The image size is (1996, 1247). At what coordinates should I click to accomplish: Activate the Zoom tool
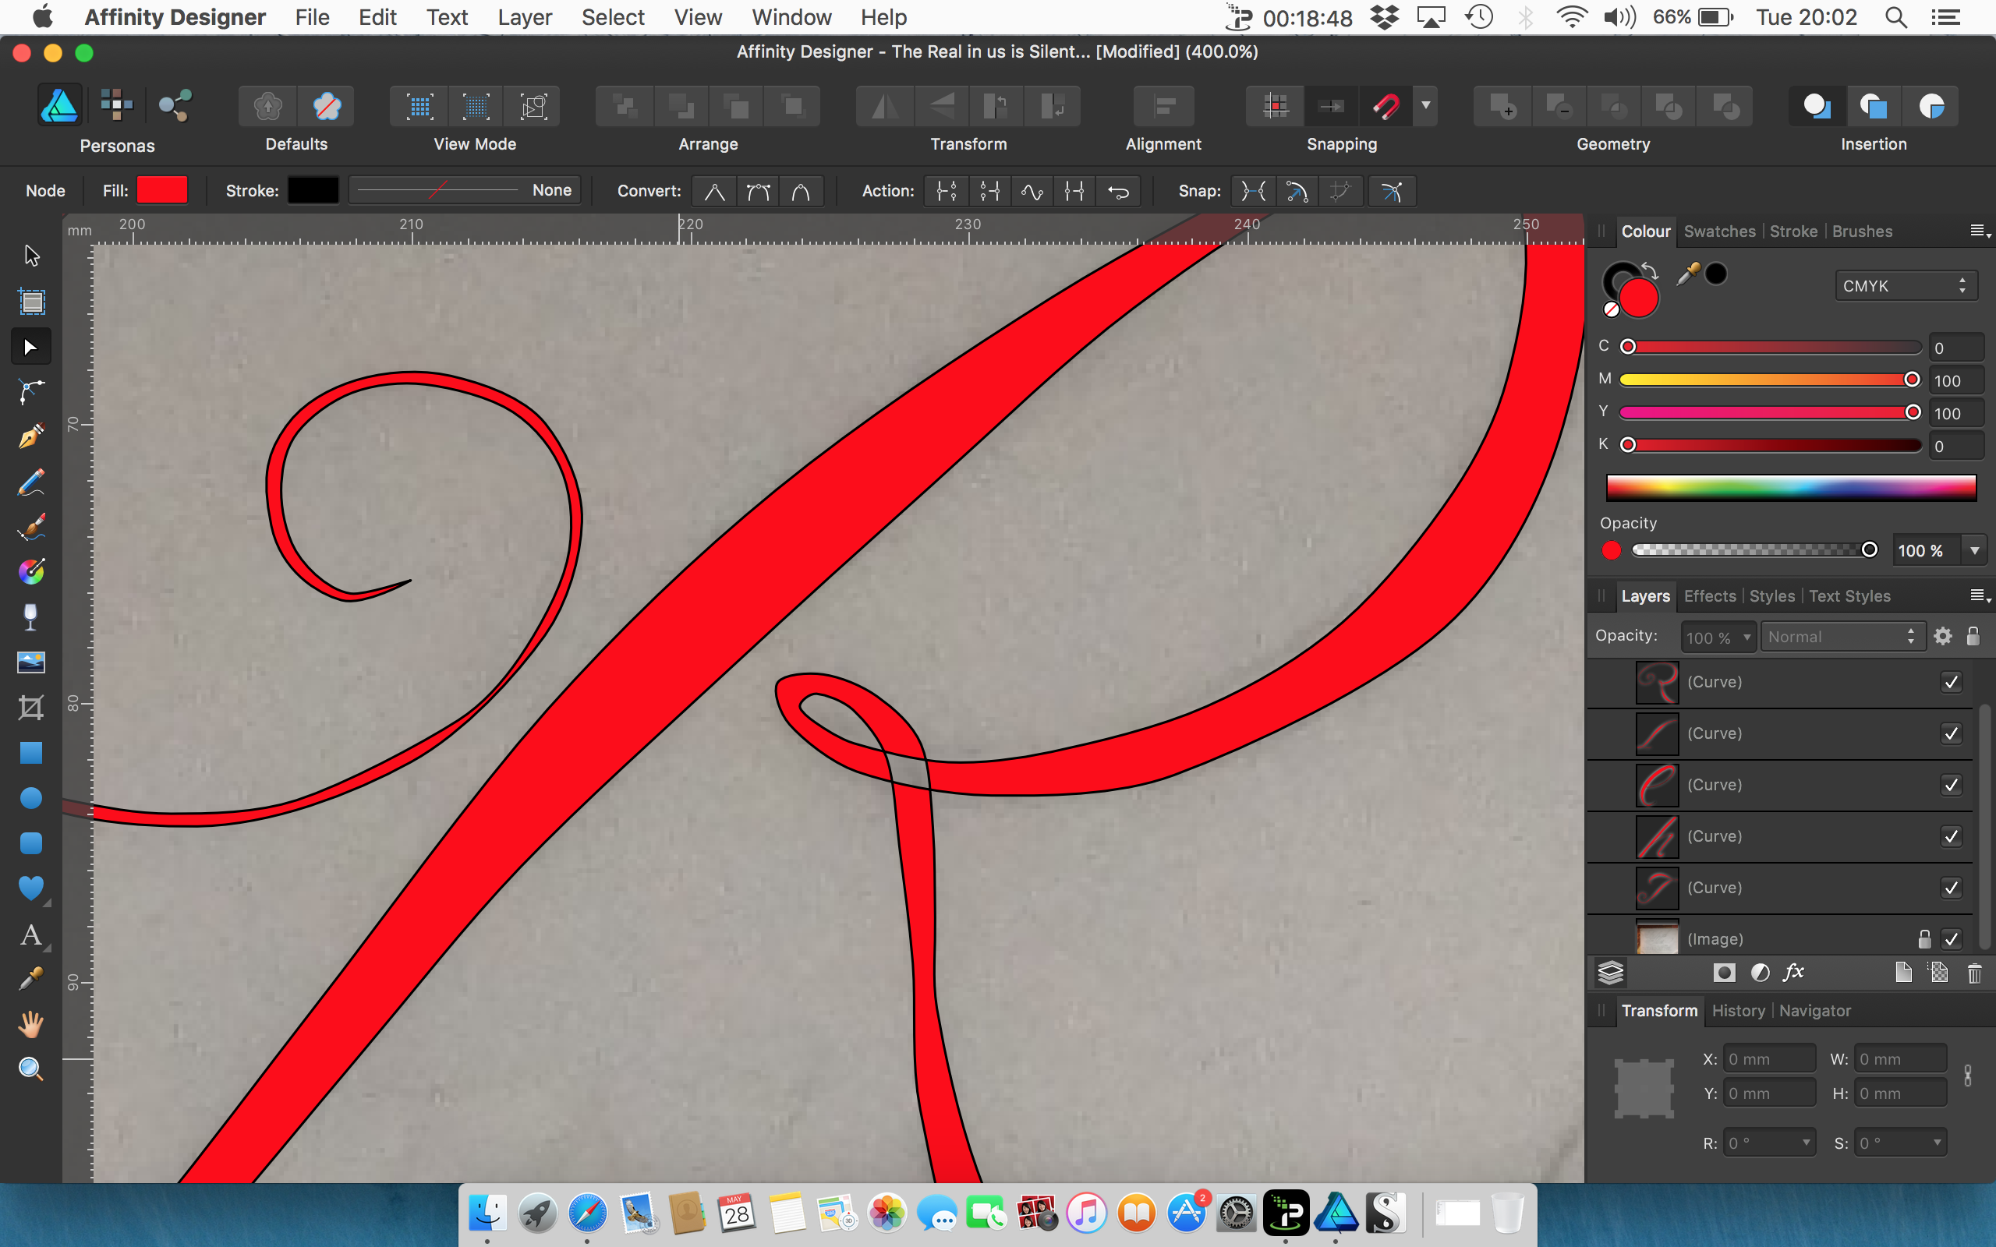click(30, 1068)
